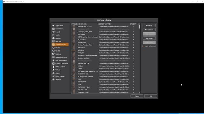Viewport: 204px width, 114px height.
Task: Click the priority 10 cell
Action: point(134,50)
